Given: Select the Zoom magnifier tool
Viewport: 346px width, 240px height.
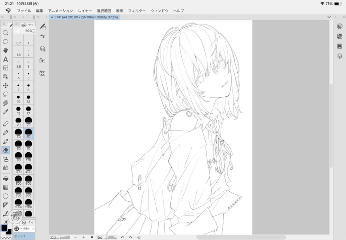Looking at the screenshot, I should 6,33.
